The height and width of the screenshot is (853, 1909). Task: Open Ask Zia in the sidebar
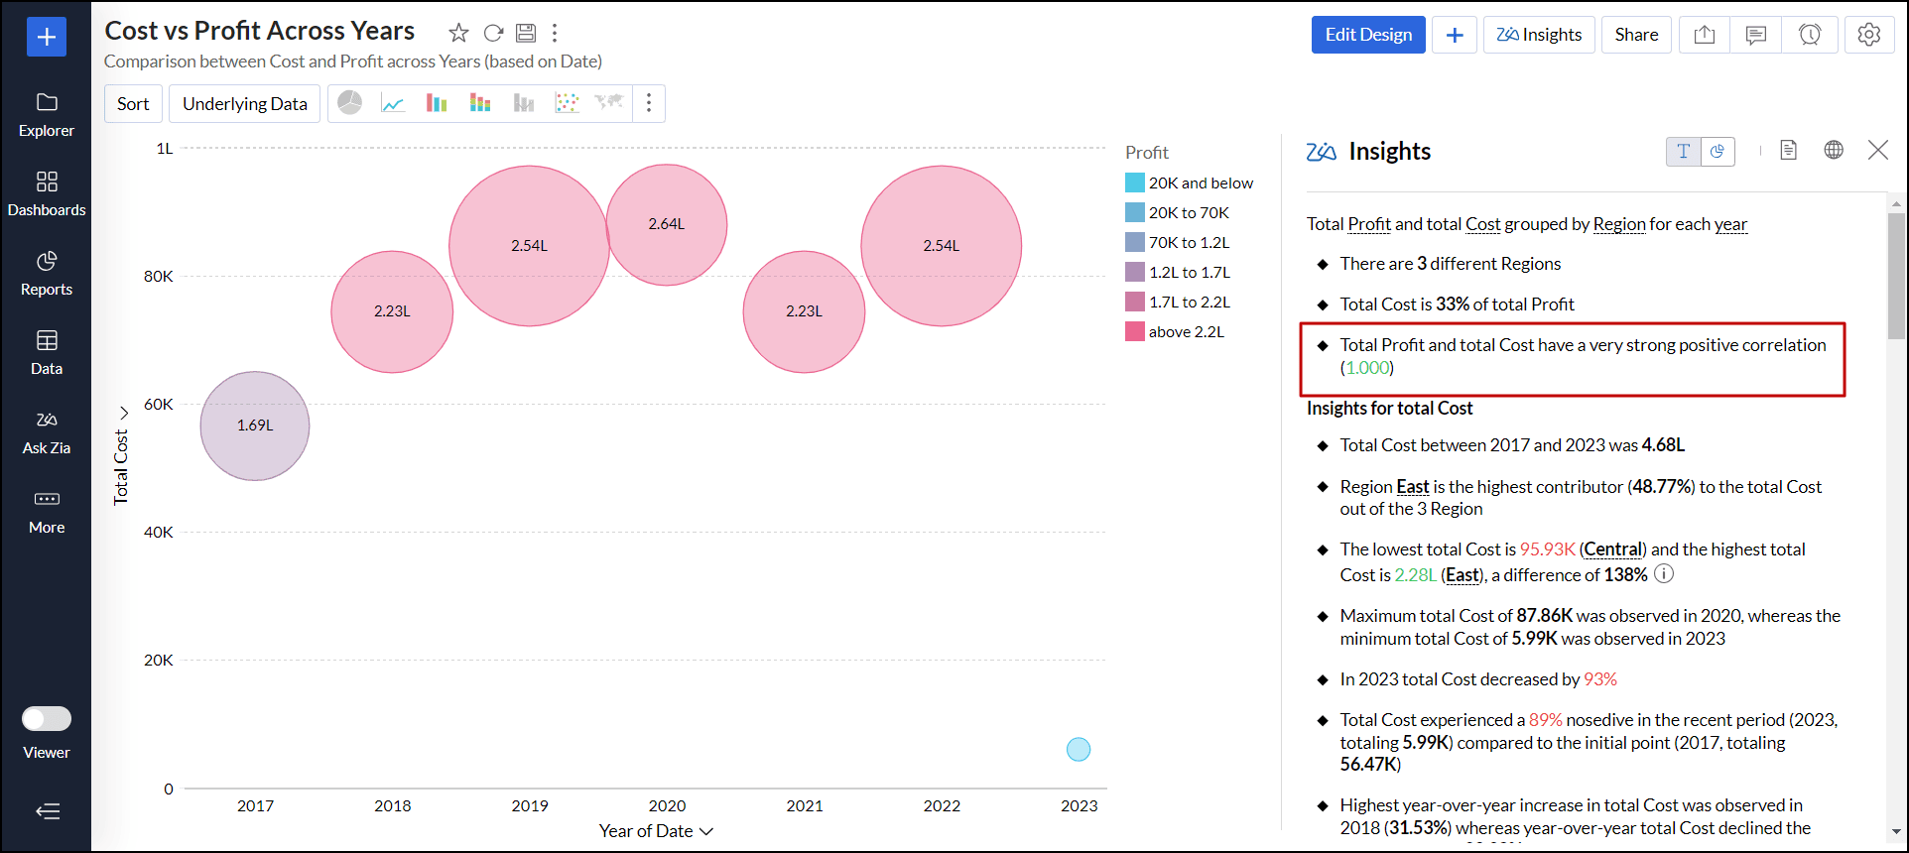coord(47,432)
